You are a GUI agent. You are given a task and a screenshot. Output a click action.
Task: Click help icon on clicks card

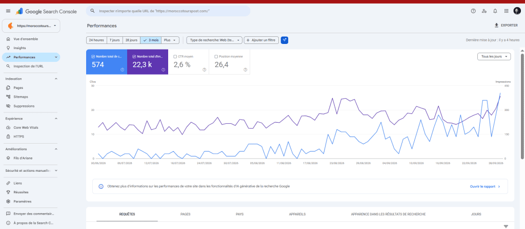click(122, 70)
